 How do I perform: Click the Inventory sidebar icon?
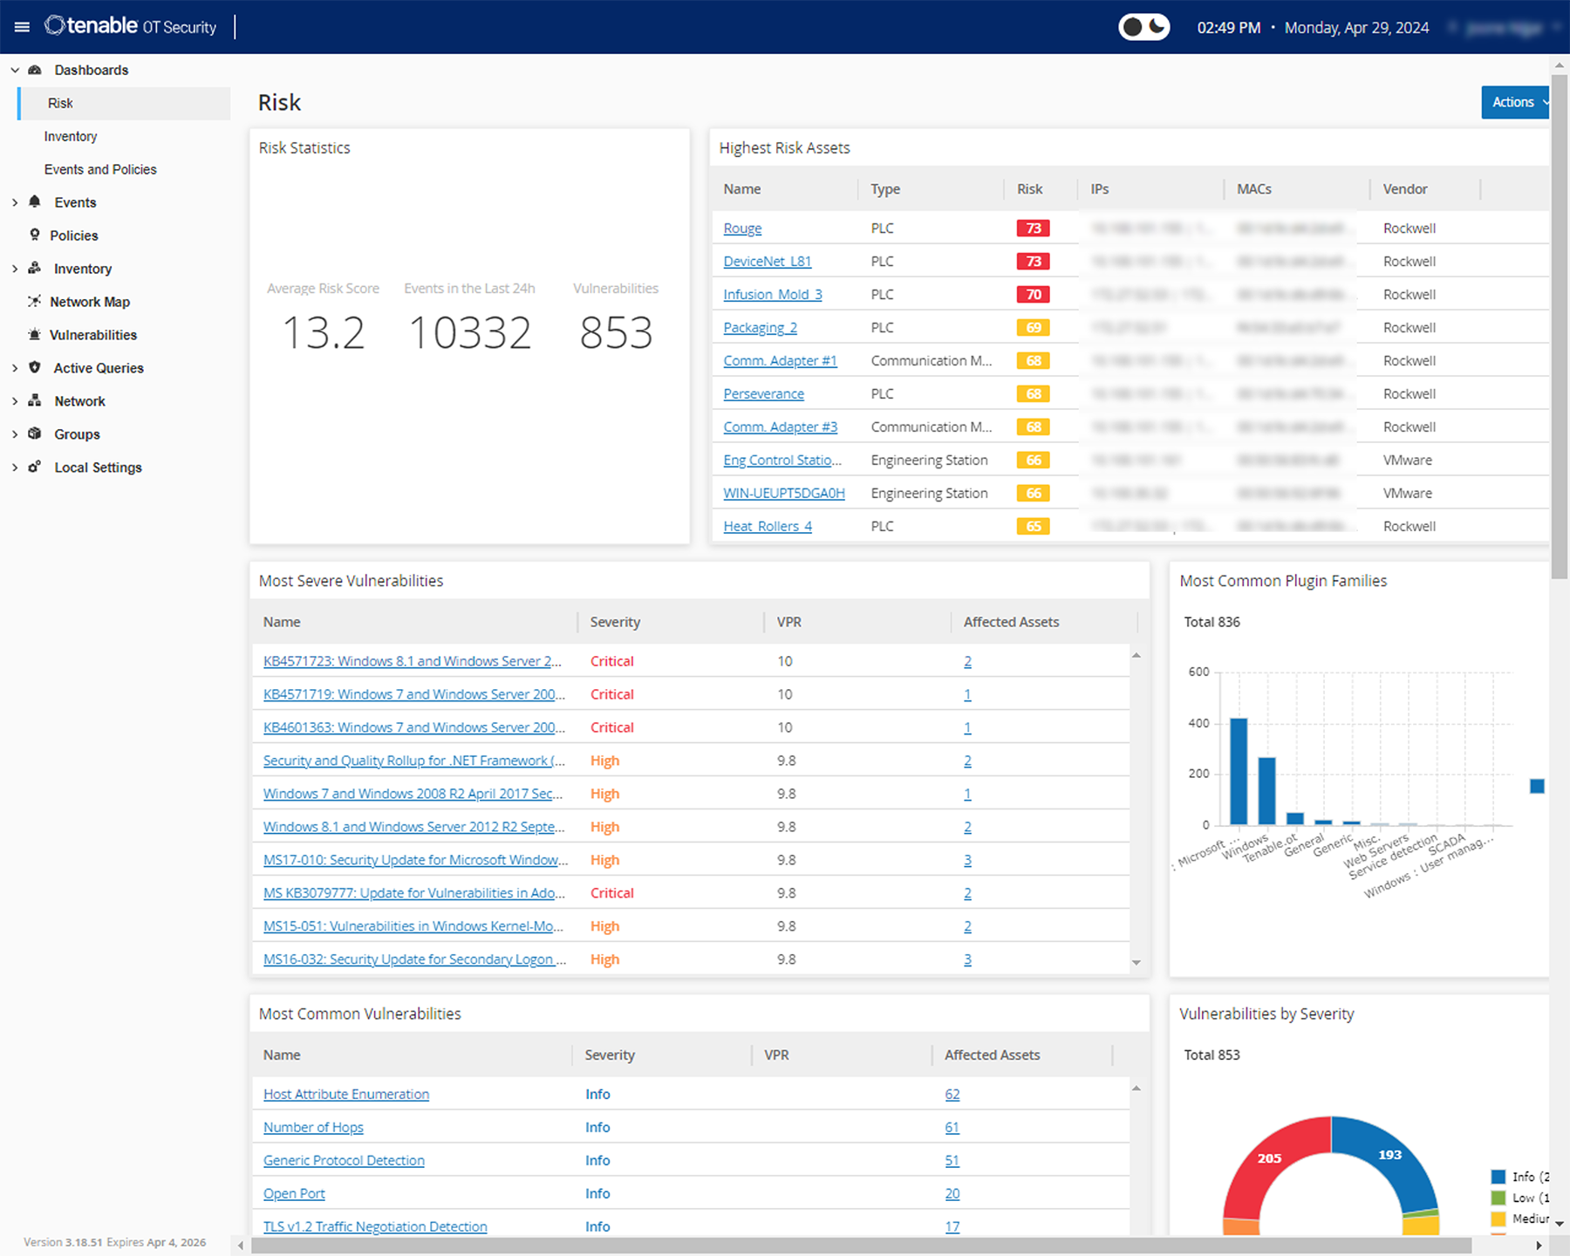pos(34,268)
